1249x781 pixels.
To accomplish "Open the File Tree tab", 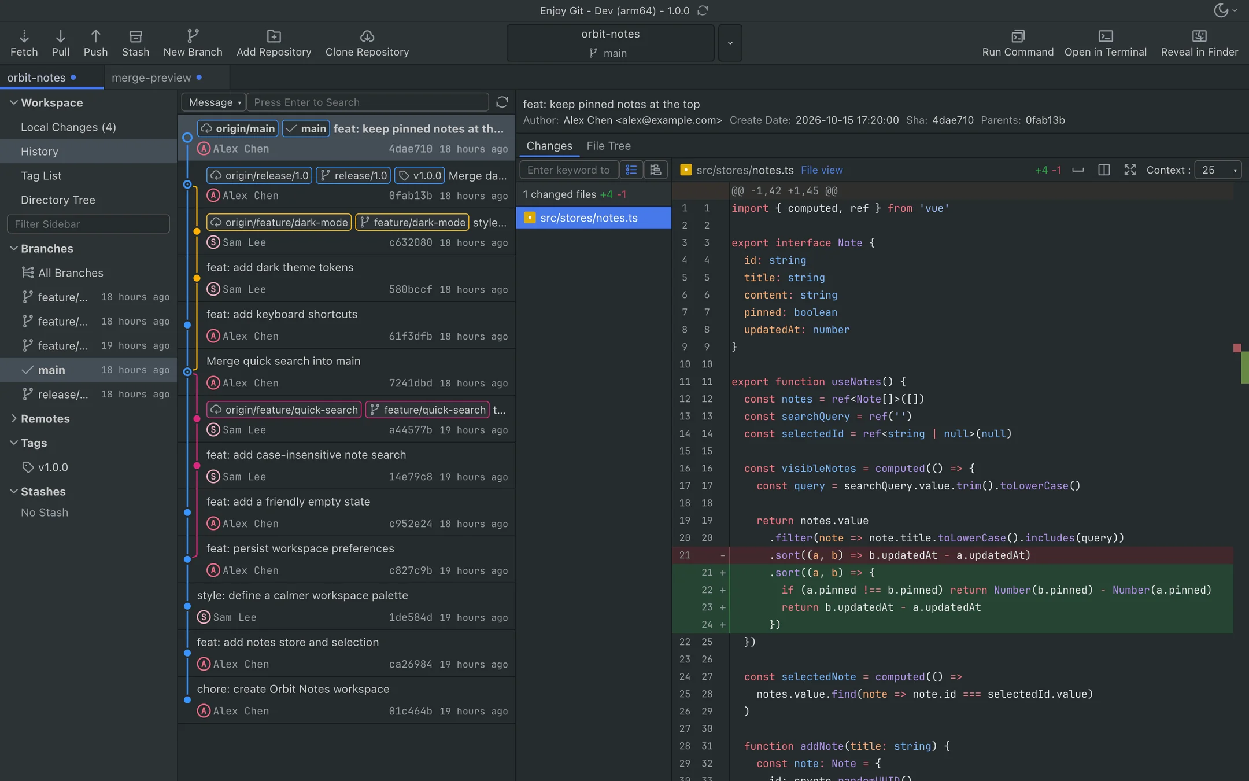I will tap(608, 146).
